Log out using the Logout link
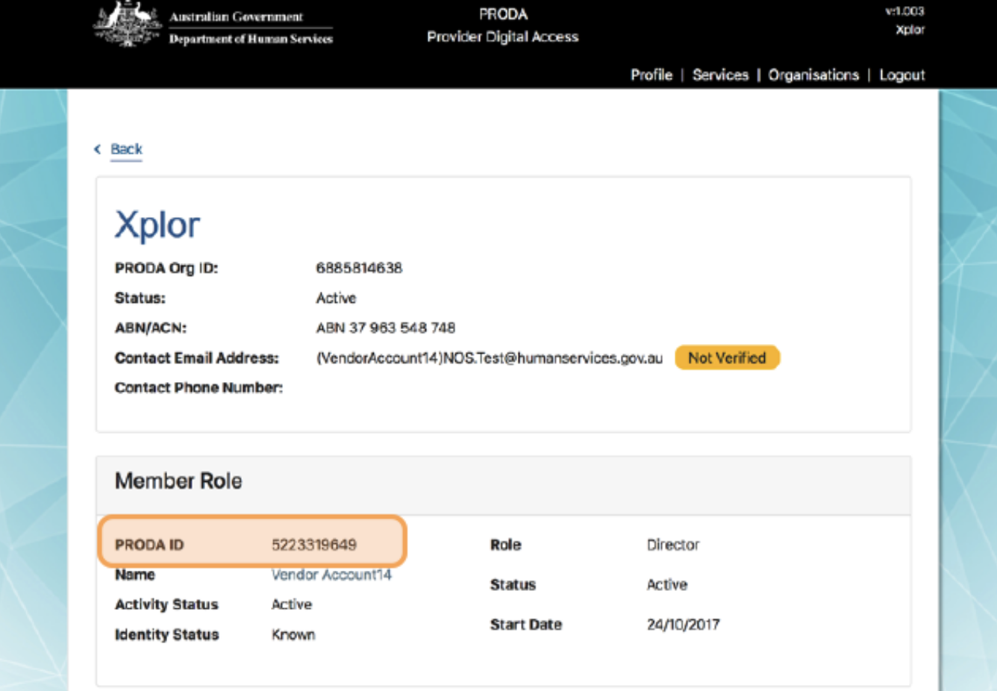This screenshot has height=691, width=997. pos(901,75)
